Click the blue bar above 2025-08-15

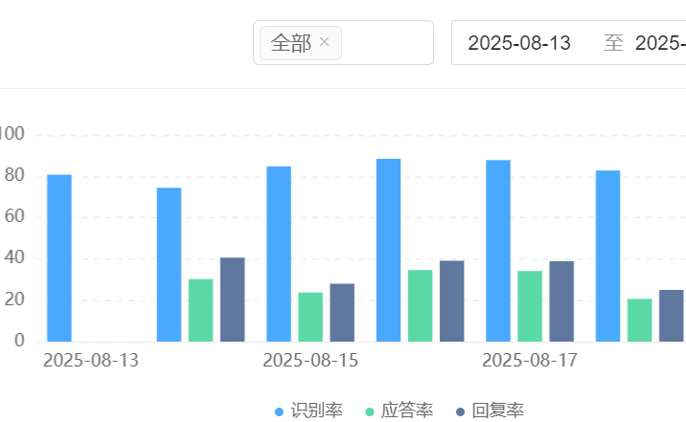tap(279, 254)
